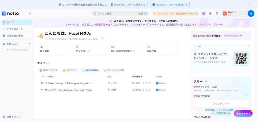Image resolution: width=258 pixels, height=122 pixels.
Task: Connect with Googleカレンダー
Action: [128, 5]
